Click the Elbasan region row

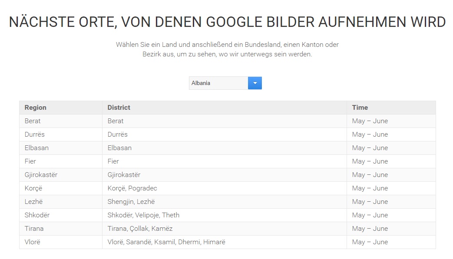36,148
